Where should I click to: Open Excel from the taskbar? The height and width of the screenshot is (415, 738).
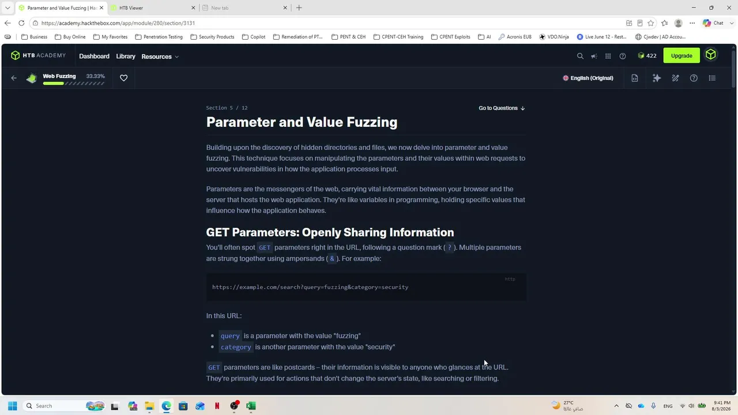coord(251,406)
